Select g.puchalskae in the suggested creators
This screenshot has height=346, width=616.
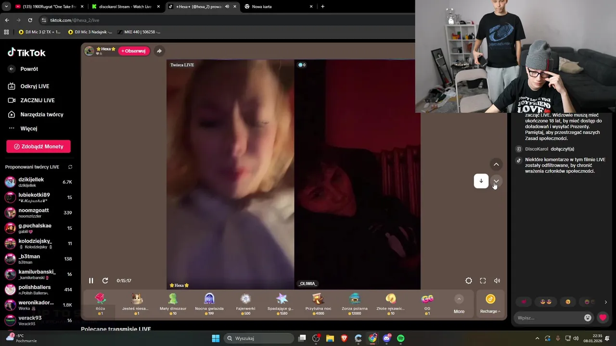coord(38,228)
